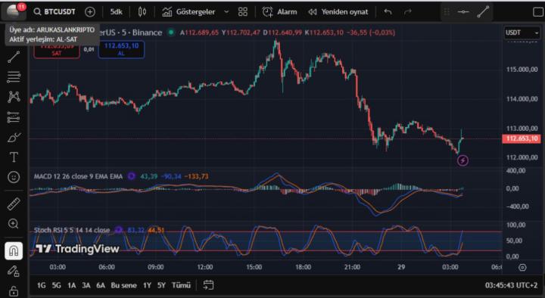Screen dimensions: 545x298
Task: Set the range to 1G
Action: 42,285
